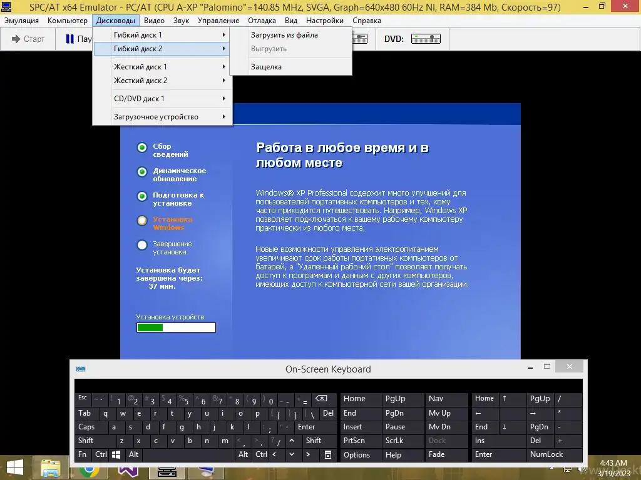Expand the Жесткий диск 2 submenu
The height and width of the screenshot is (480, 641).
pyautogui.click(x=162, y=81)
